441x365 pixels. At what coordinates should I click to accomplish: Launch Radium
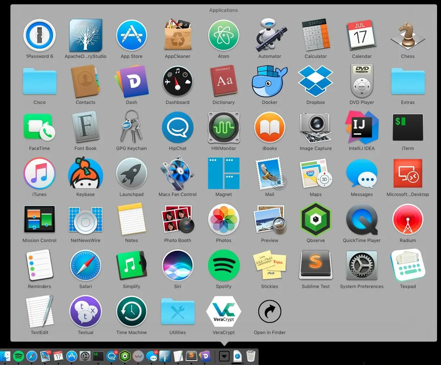(x=408, y=220)
